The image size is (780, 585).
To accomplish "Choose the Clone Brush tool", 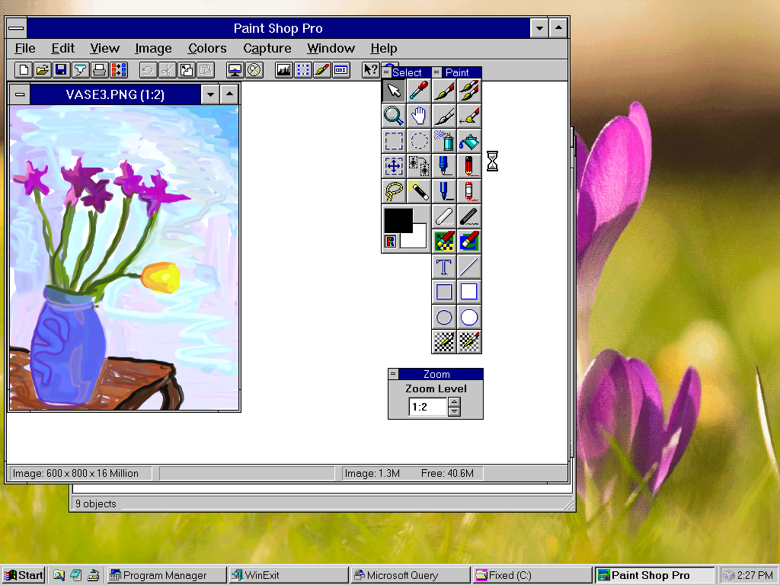I will coord(469,90).
